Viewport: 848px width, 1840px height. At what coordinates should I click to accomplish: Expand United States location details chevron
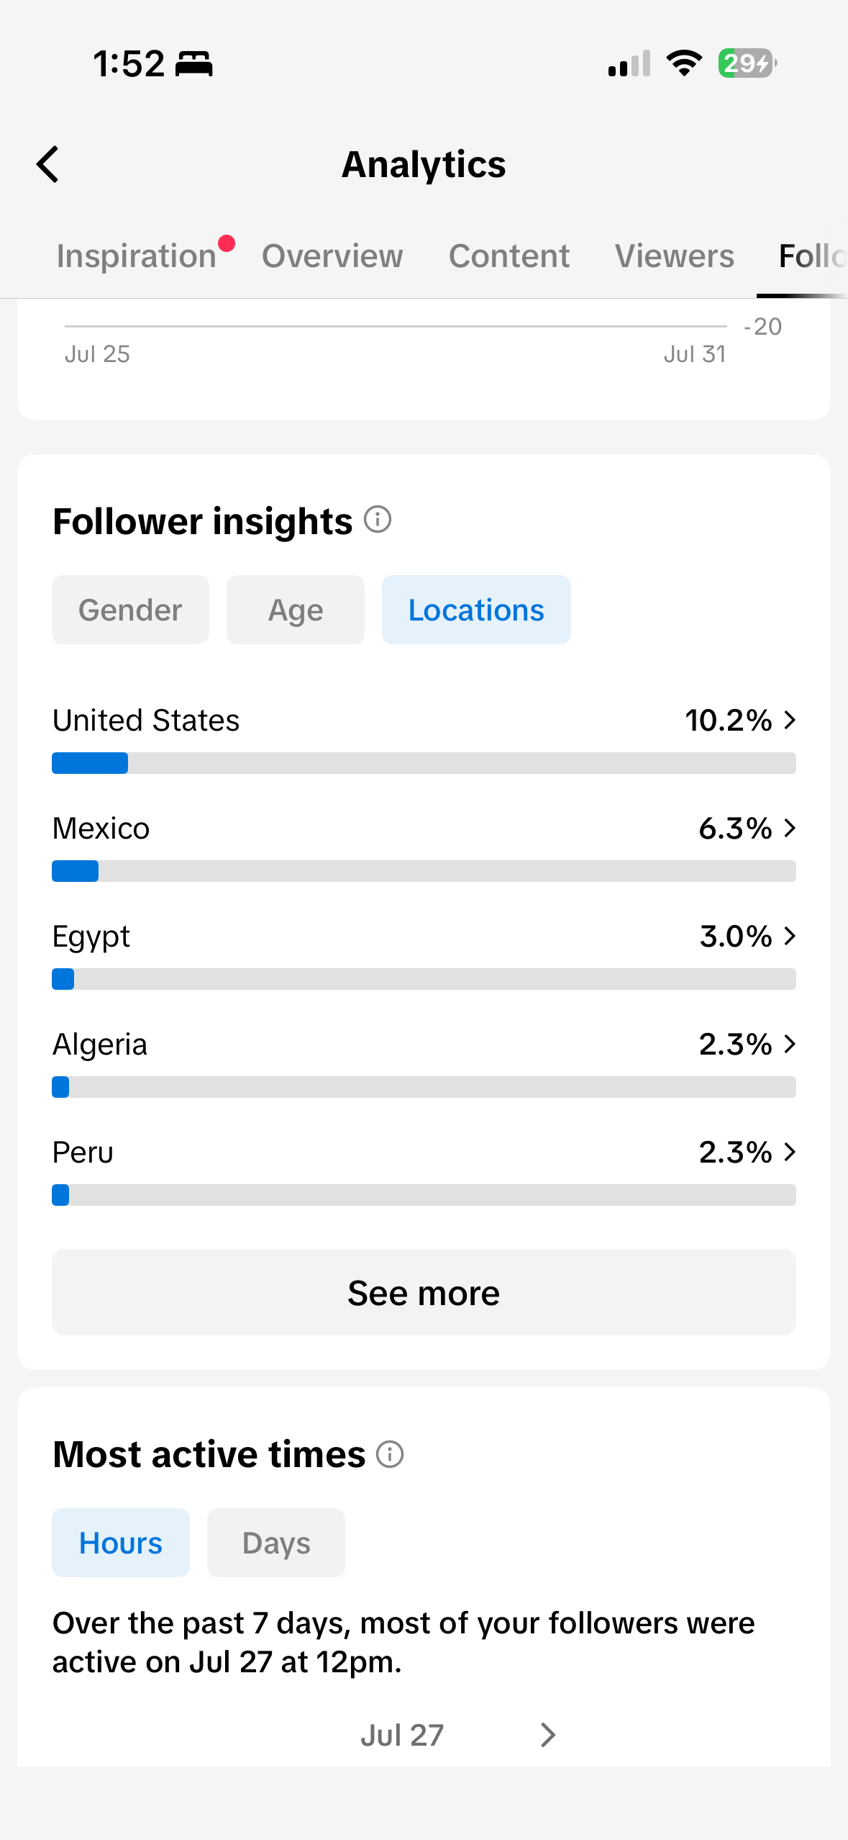790,720
